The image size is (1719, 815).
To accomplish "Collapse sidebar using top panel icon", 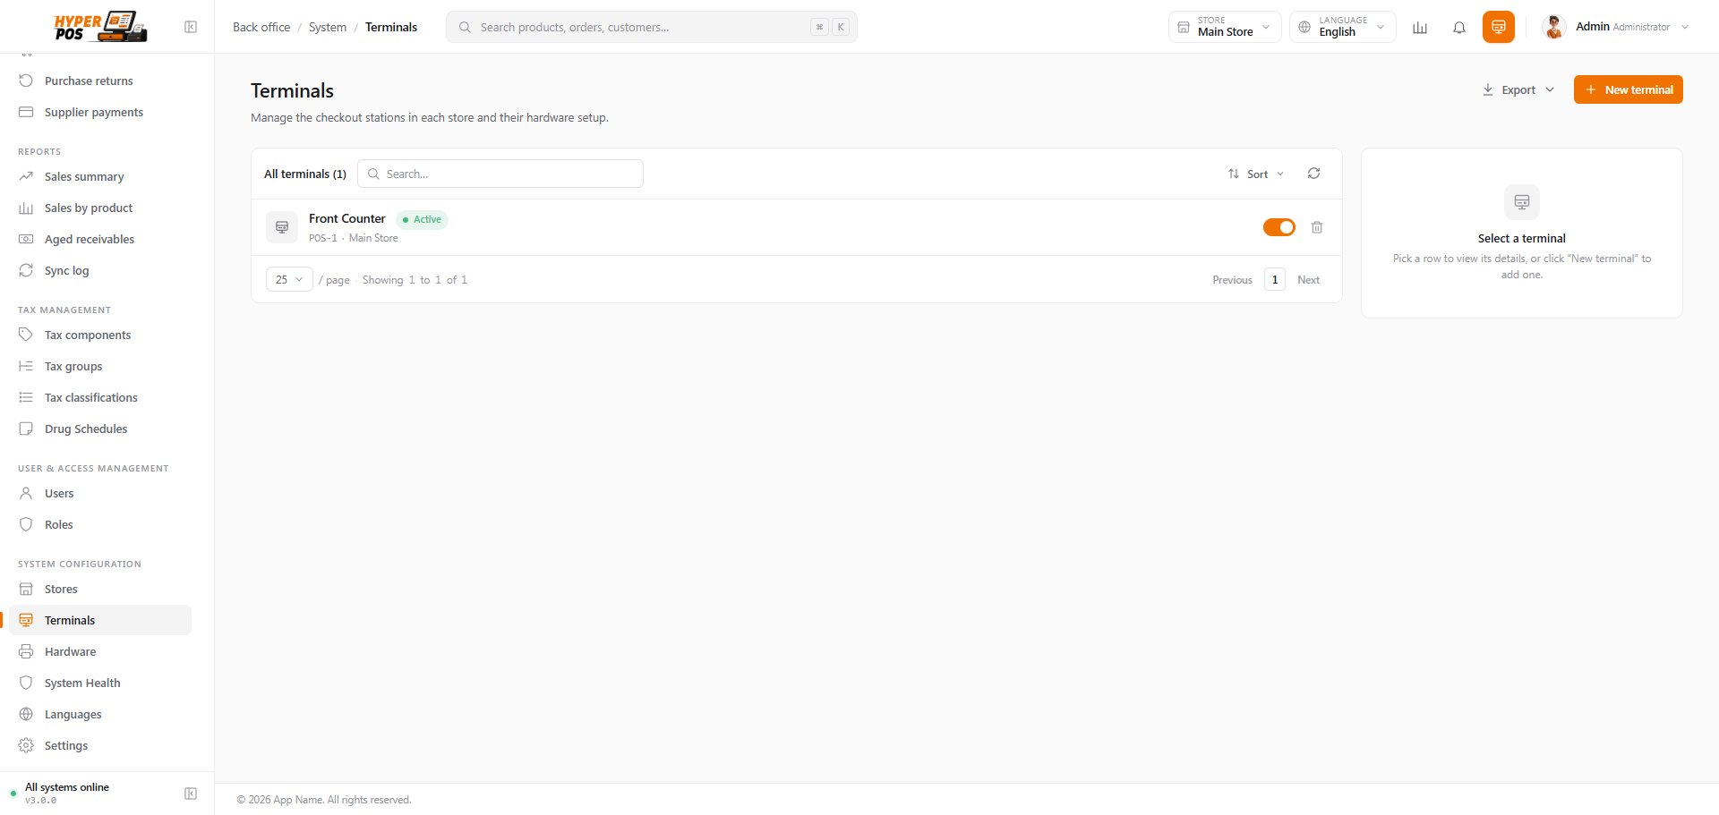I will coord(191,27).
